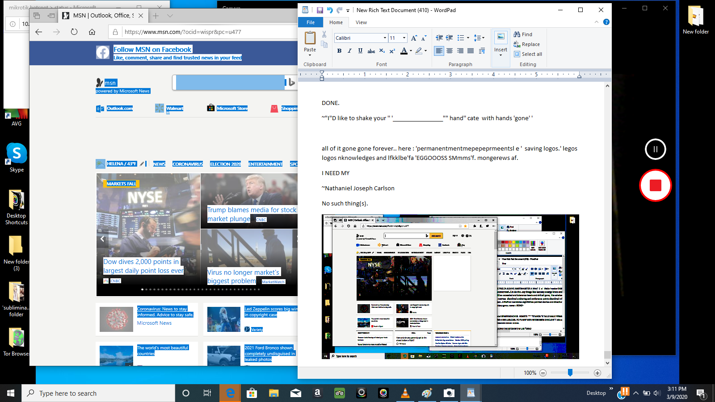
Task: Decrease paragraph indent
Action: point(439,38)
